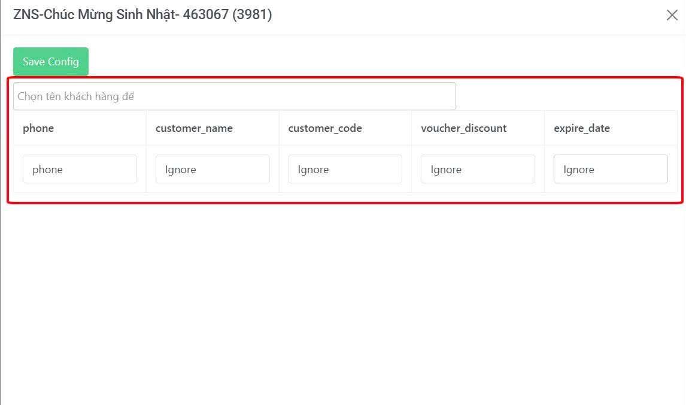Open the Ignore dropdown under customer_name
Viewport: 686px width, 405px height.
click(x=213, y=169)
